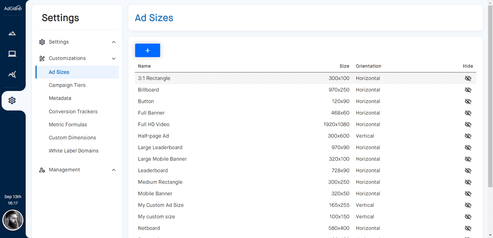Click the Netboard row name
The image size is (493, 238).
click(x=149, y=228)
